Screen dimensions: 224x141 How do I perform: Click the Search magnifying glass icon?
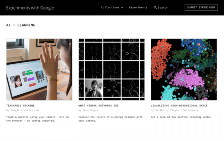[155, 7]
